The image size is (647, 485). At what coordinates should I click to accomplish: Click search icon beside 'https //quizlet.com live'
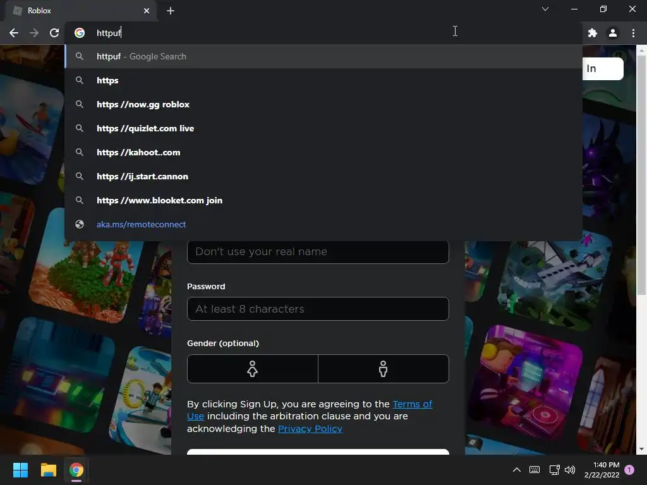pos(80,128)
